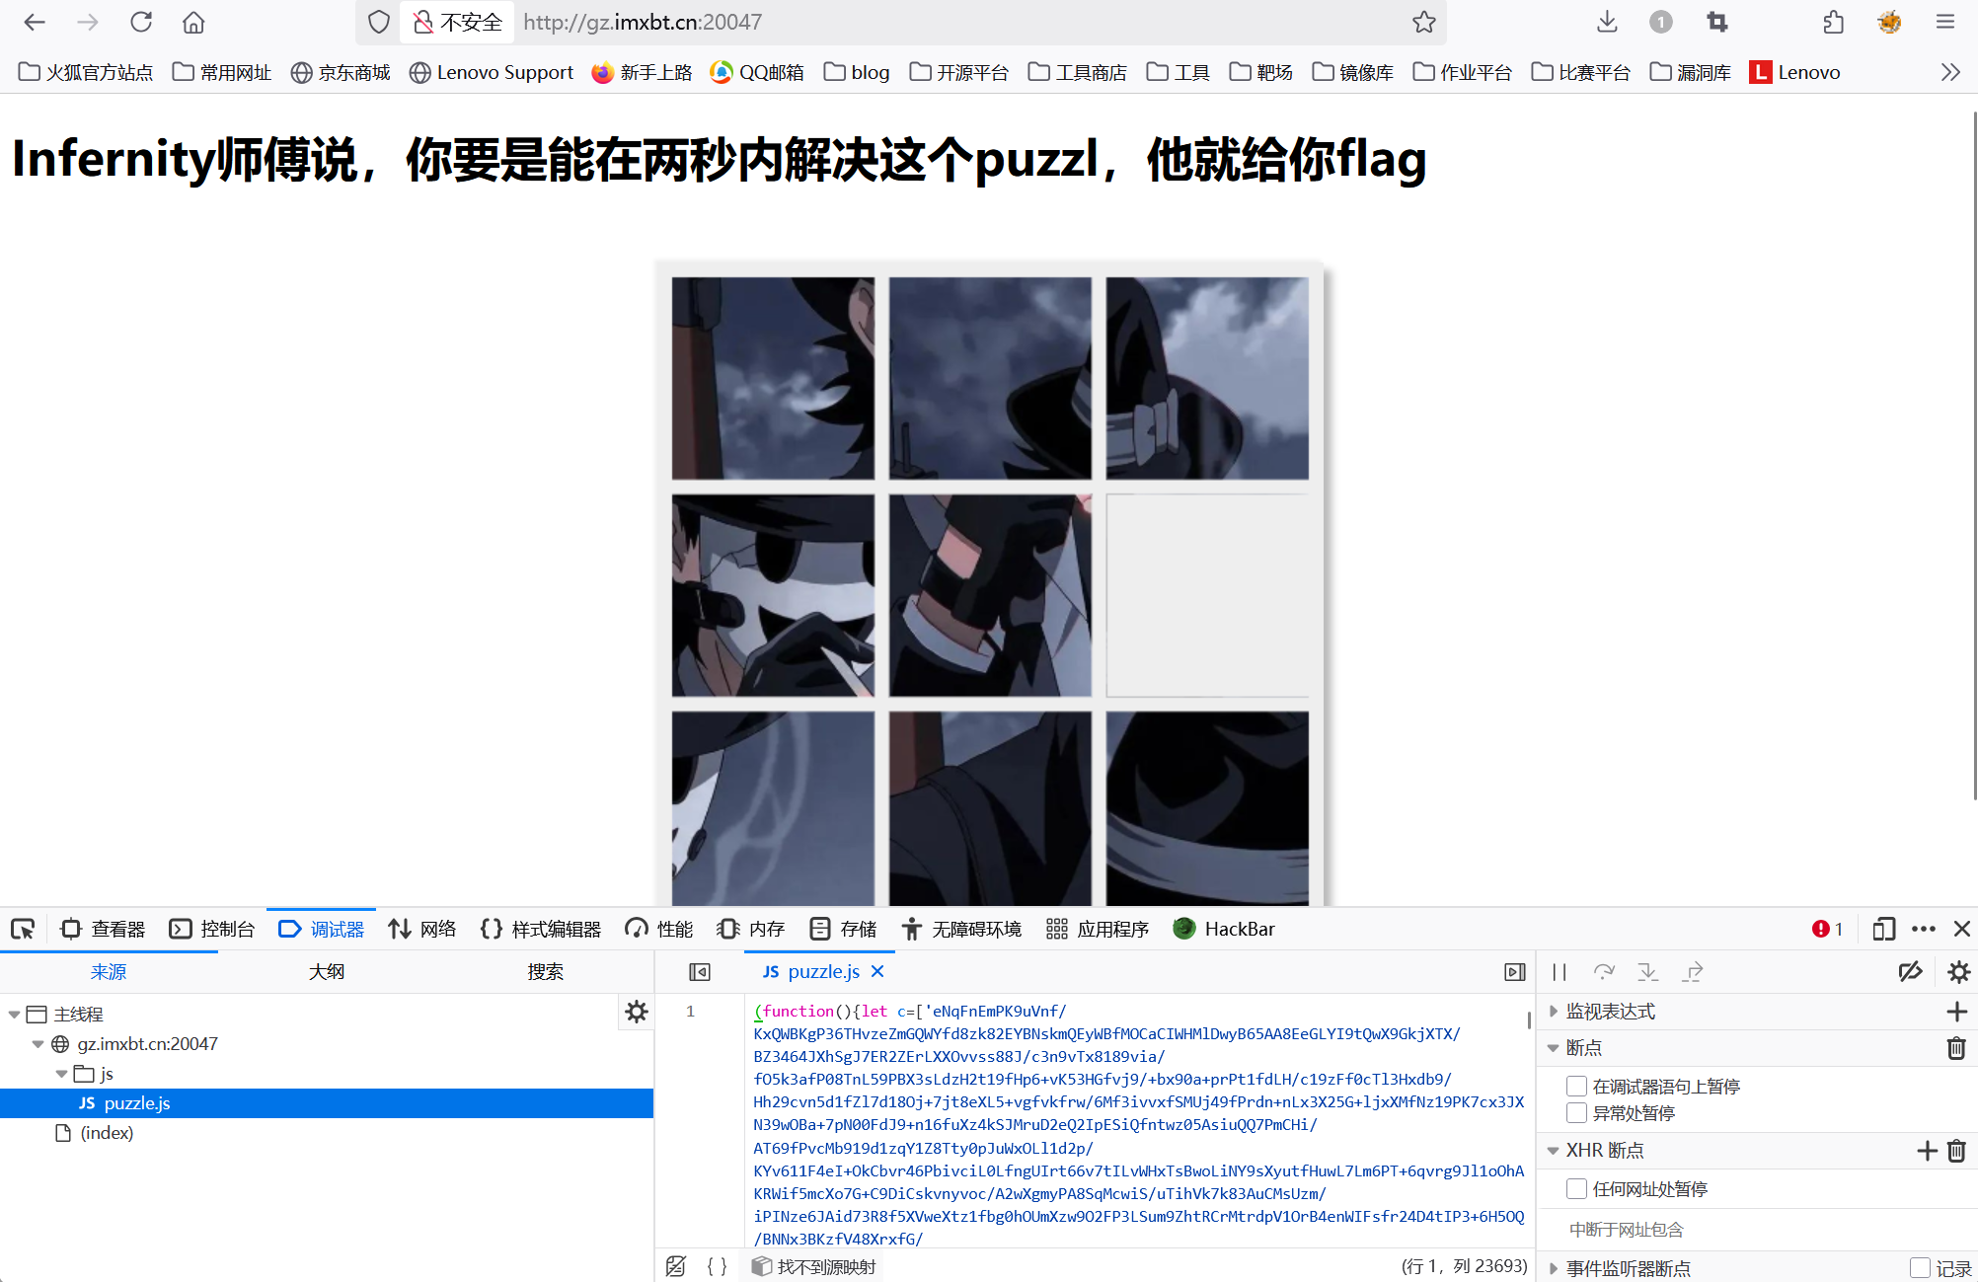Expand the watch expressions section
This screenshot has width=1978, height=1282.
[1553, 1012]
